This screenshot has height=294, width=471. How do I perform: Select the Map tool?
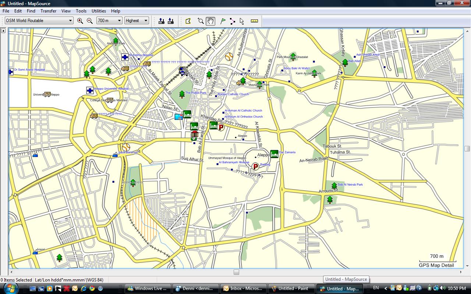click(188, 21)
